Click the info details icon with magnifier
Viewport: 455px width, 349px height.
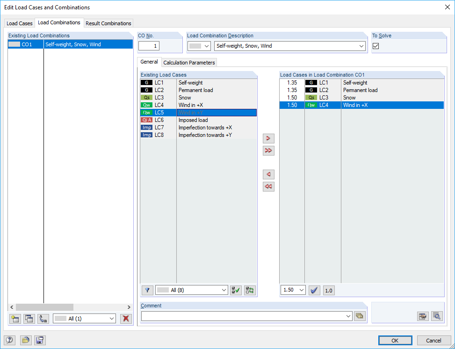click(x=437, y=316)
